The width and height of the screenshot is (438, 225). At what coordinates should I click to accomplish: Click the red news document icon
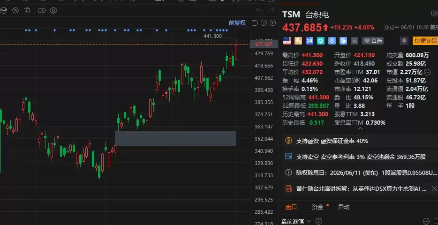288,188
